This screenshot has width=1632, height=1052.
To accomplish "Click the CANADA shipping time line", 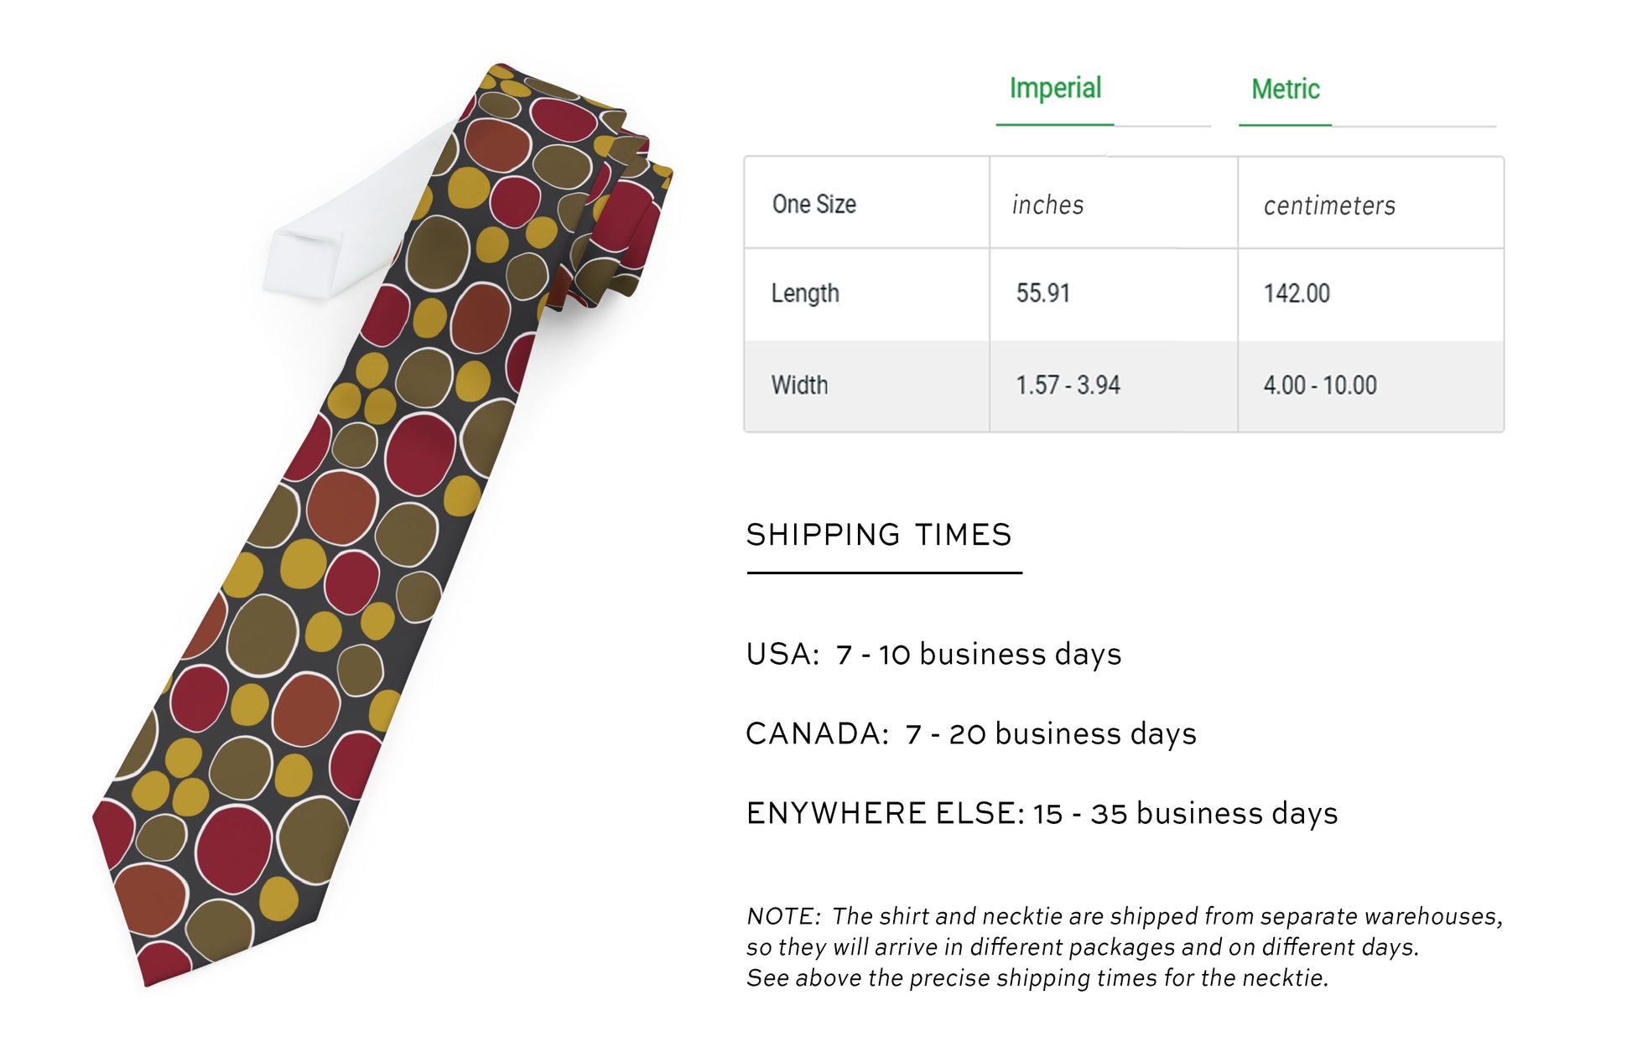I will (x=970, y=734).
